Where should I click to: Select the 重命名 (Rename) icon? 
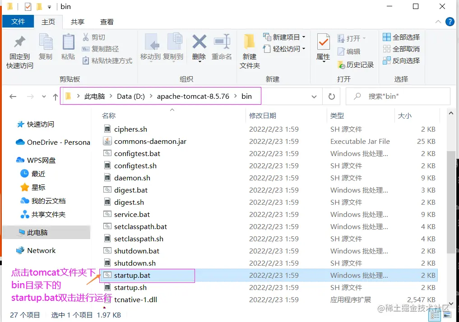click(222, 45)
